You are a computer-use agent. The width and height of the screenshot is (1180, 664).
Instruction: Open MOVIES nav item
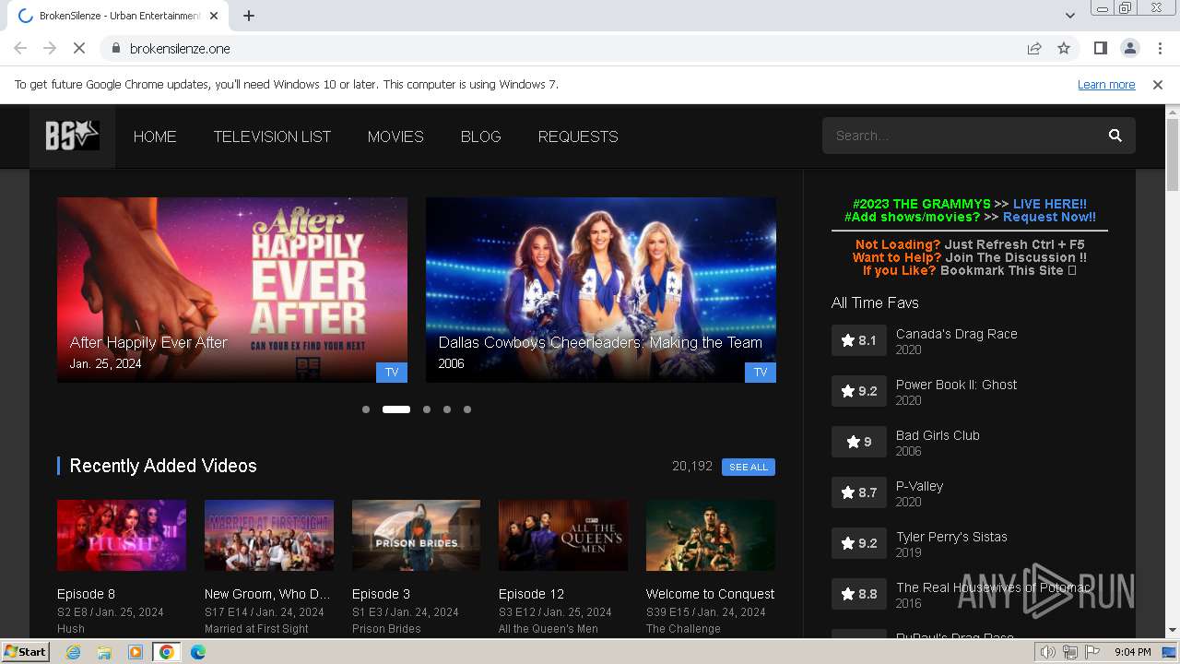pos(395,136)
